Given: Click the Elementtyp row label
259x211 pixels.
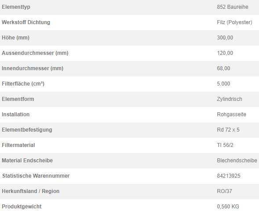Looking at the screenshot, I should point(16,7).
